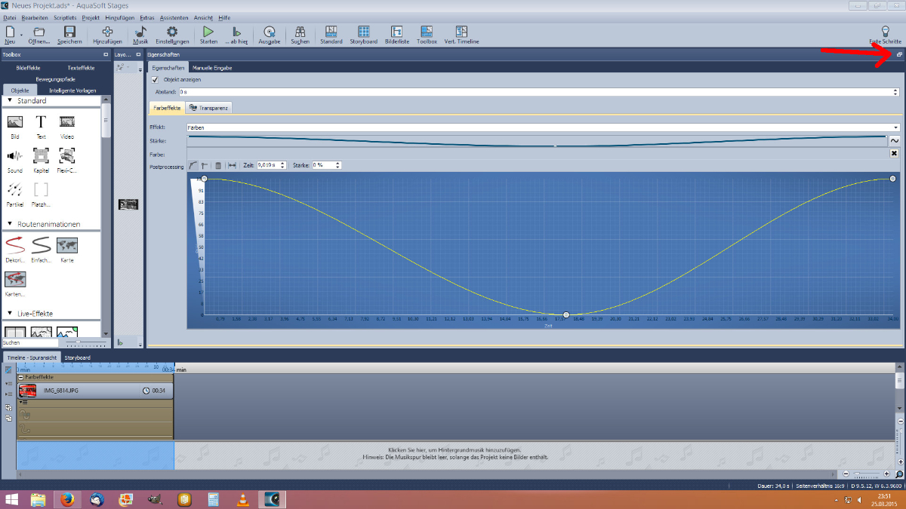Click the Ausgabe export icon
Viewport: 906px width, 509px height.
coord(270,35)
